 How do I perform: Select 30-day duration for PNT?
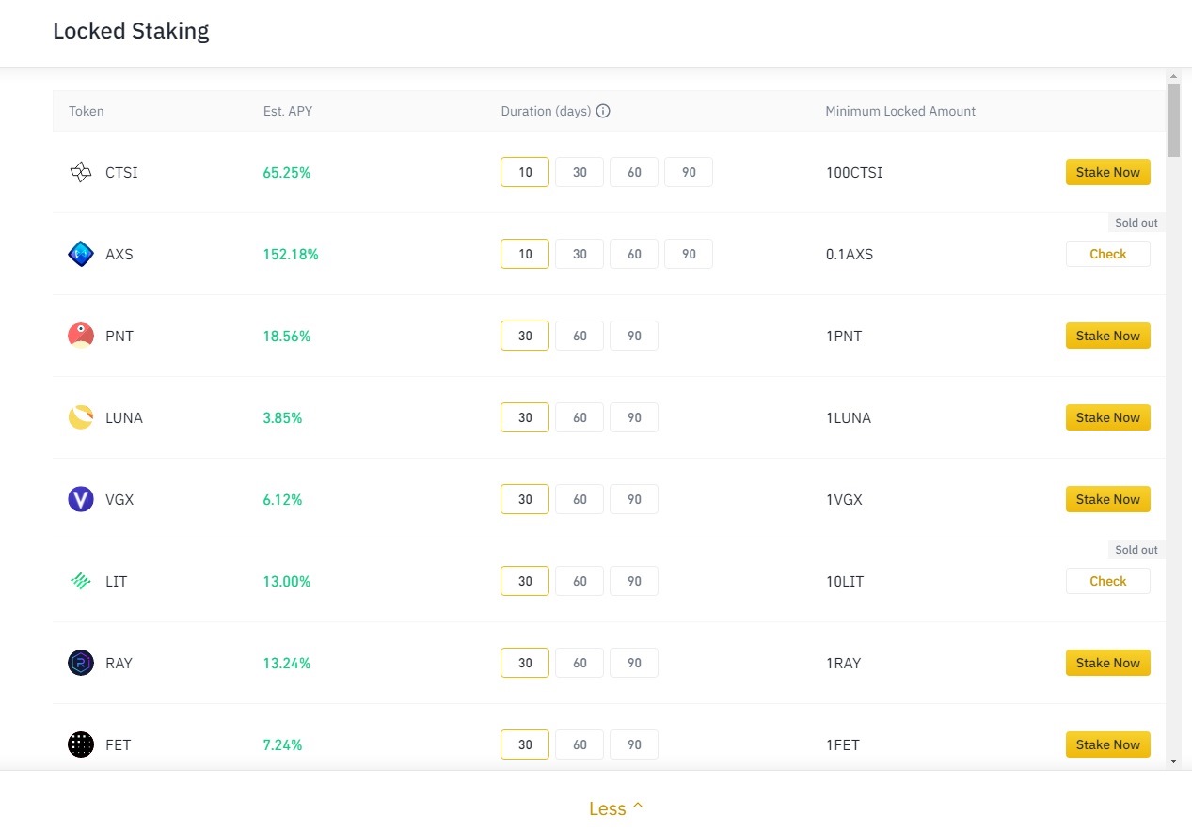coord(525,336)
